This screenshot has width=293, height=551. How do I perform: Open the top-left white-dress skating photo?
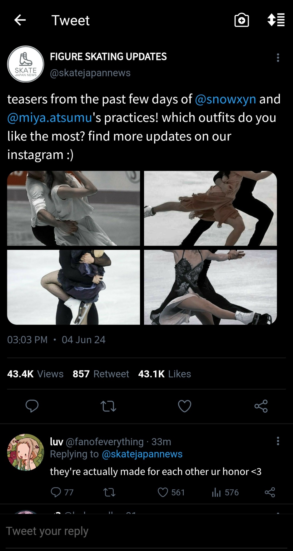coord(73,208)
